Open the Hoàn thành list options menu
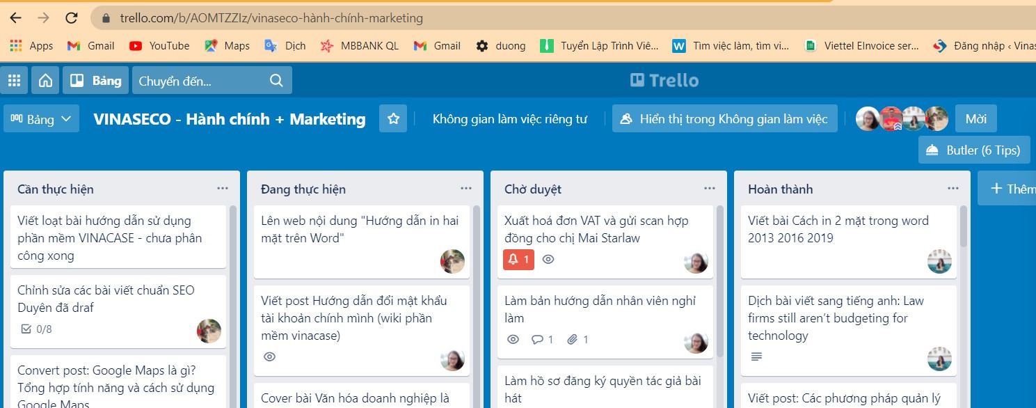This screenshot has width=1036, height=408. coord(953,189)
